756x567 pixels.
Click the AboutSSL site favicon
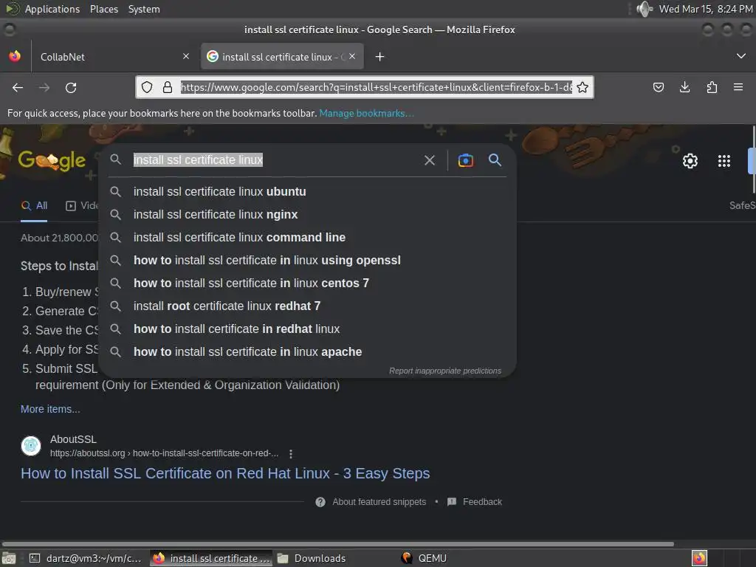(31, 445)
